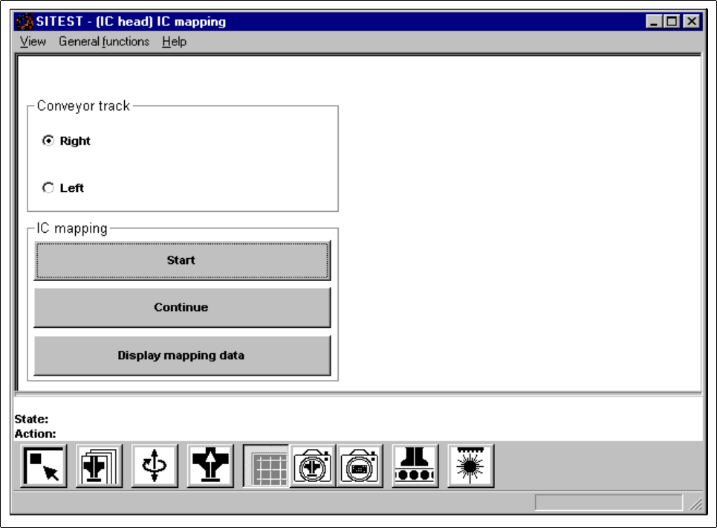This screenshot has width=717, height=528.
Task: Open the General functions menu
Action: click(104, 42)
